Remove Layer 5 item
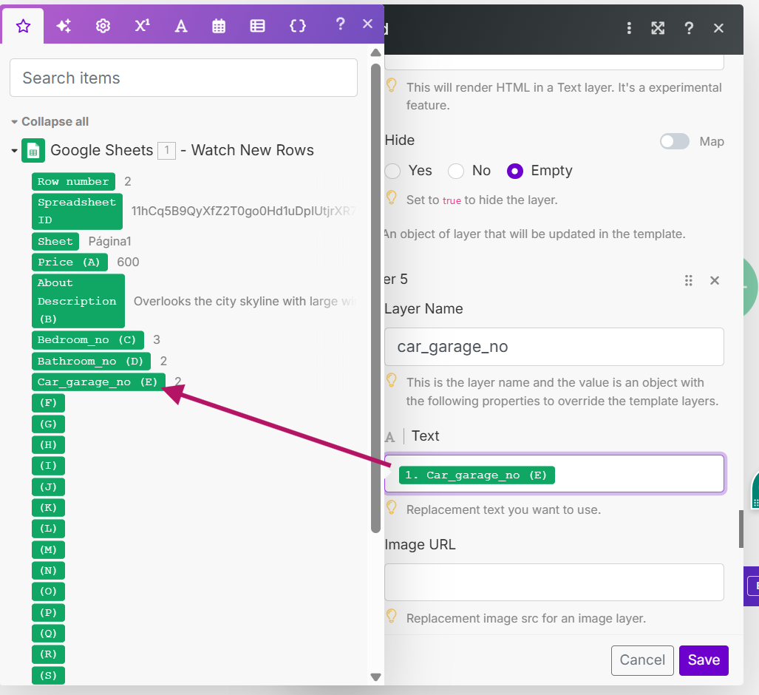The width and height of the screenshot is (759, 695). click(x=715, y=280)
